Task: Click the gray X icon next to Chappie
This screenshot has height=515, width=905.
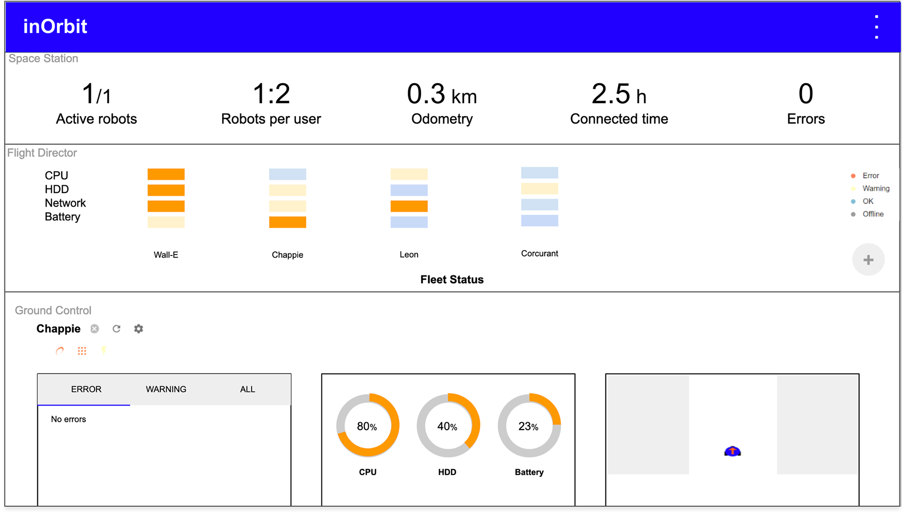Action: pos(95,329)
